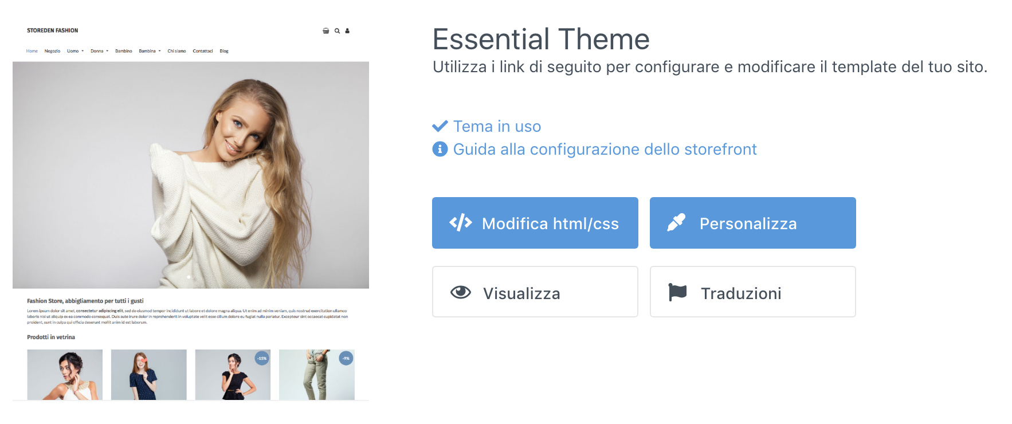Open the Modifica html/css button

point(535,223)
